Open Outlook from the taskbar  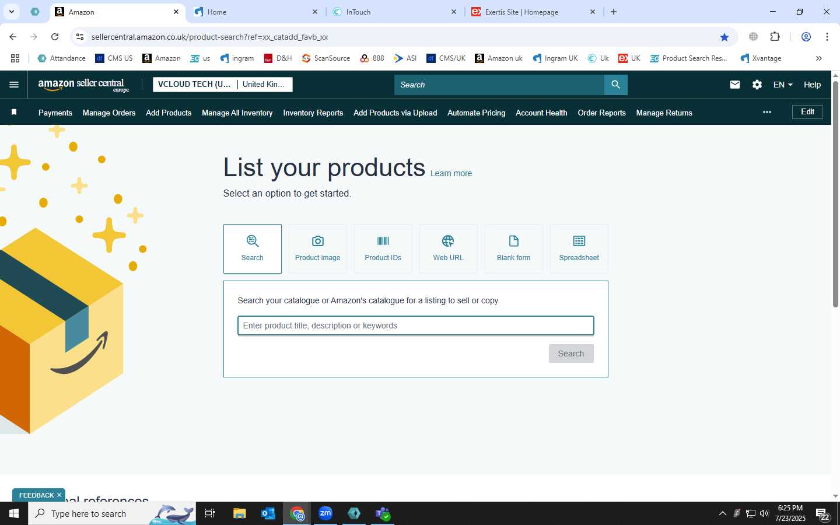coord(268,513)
